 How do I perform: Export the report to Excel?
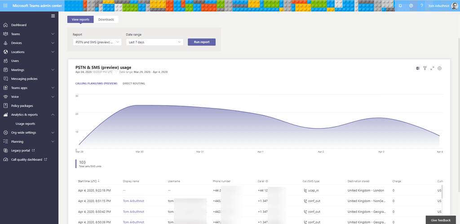(418, 68)
